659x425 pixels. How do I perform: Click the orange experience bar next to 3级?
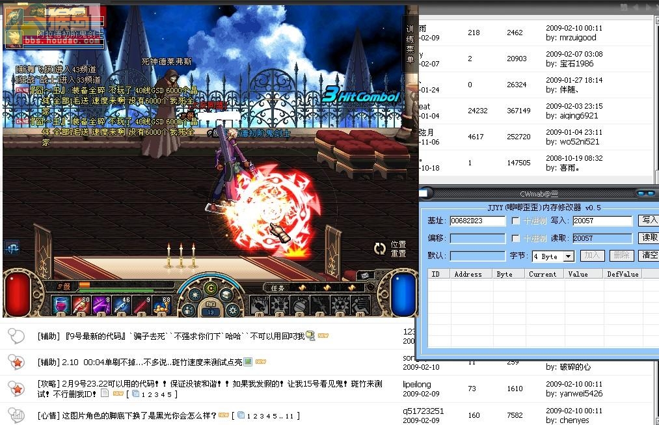click(x=85, y=284)
